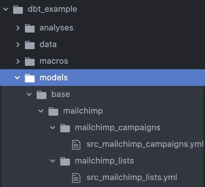Click the mailchimp_campaigns folder icon

click(65, 128)
